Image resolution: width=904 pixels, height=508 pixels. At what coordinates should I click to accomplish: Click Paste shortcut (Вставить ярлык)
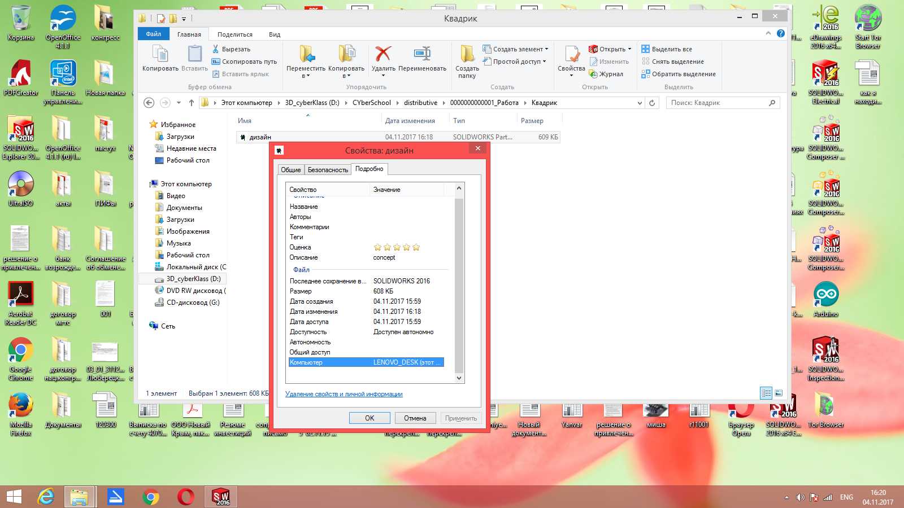coord(241,74)
